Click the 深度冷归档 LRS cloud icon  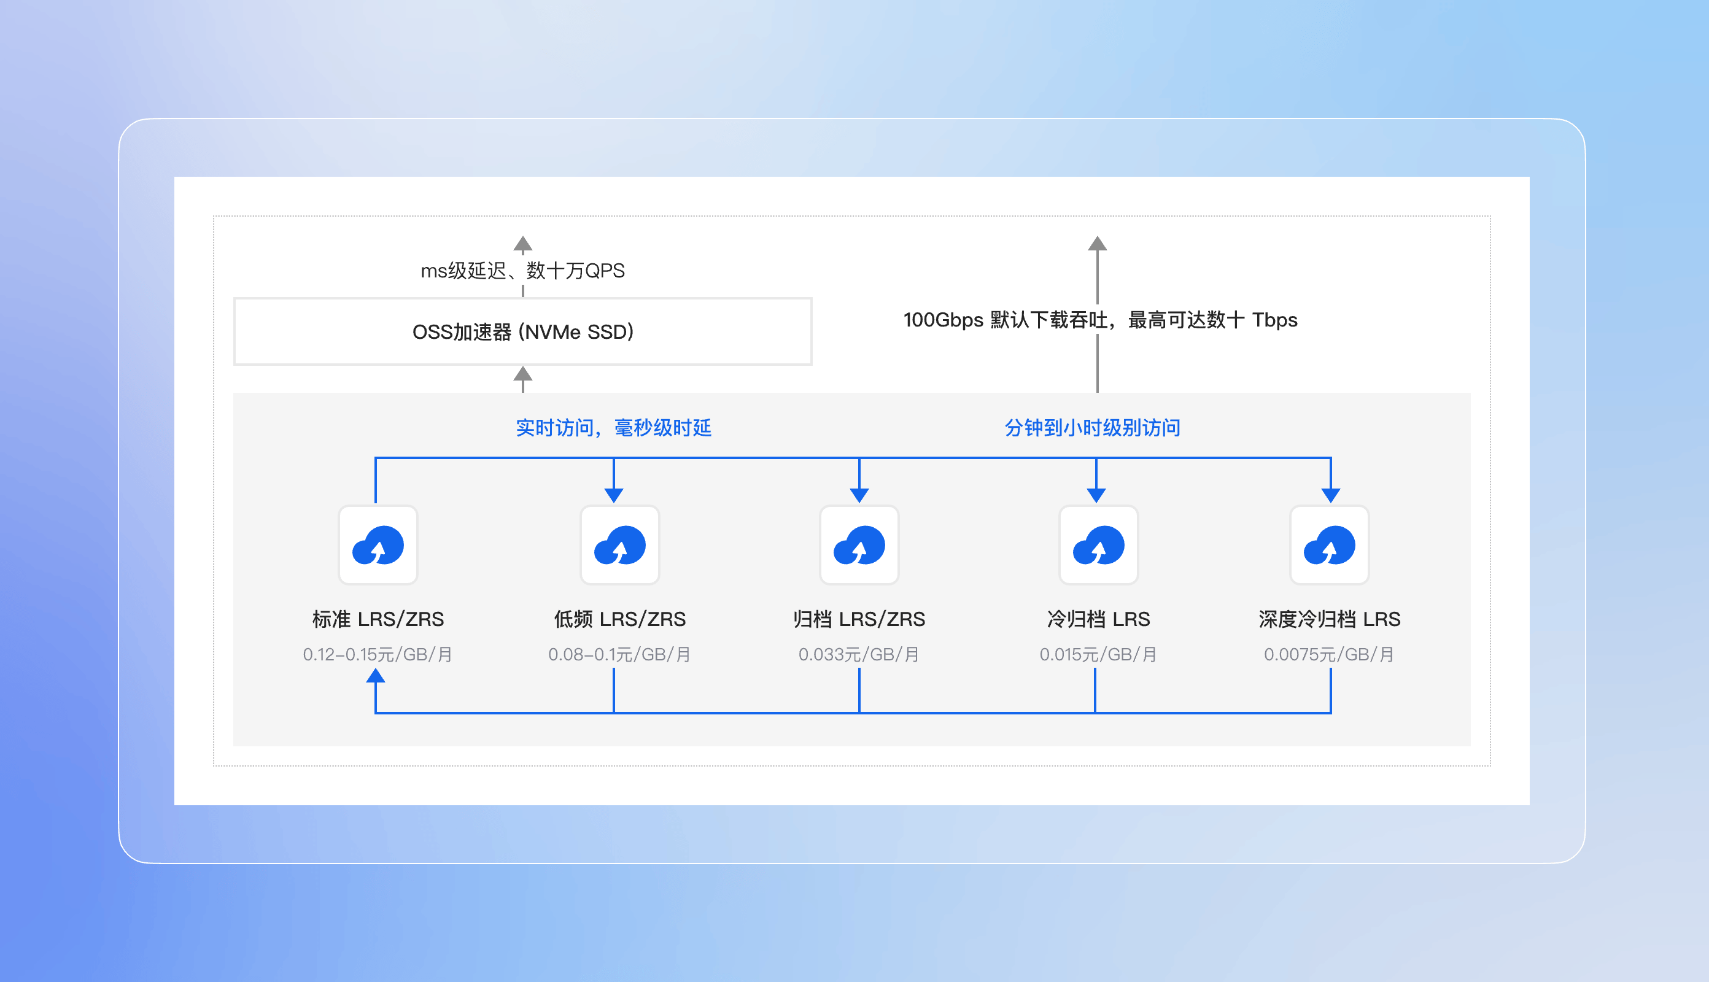click(1328, 545)
